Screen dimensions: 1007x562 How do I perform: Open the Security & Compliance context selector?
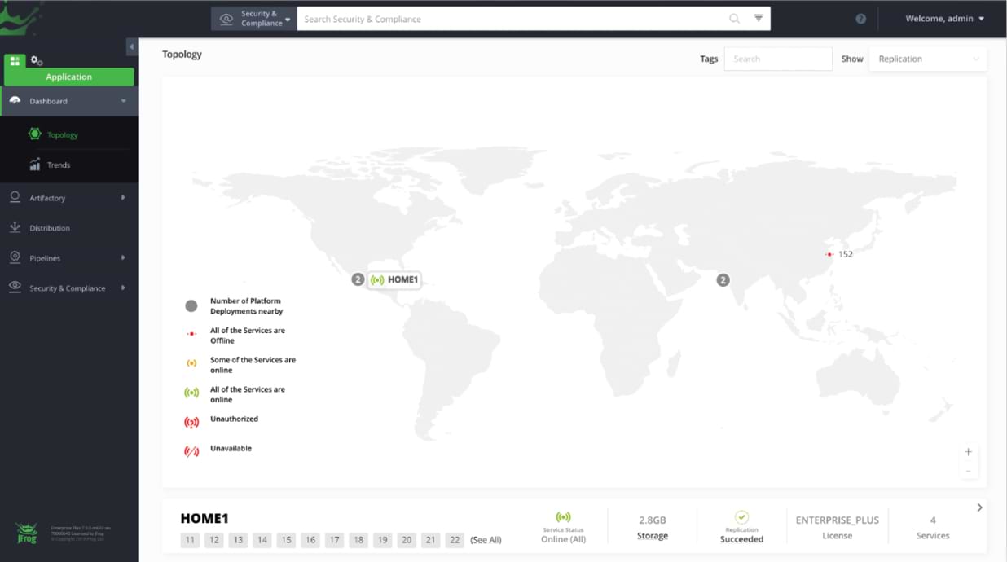point(253,18)
